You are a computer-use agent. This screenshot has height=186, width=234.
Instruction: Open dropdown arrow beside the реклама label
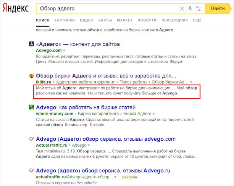116,177
